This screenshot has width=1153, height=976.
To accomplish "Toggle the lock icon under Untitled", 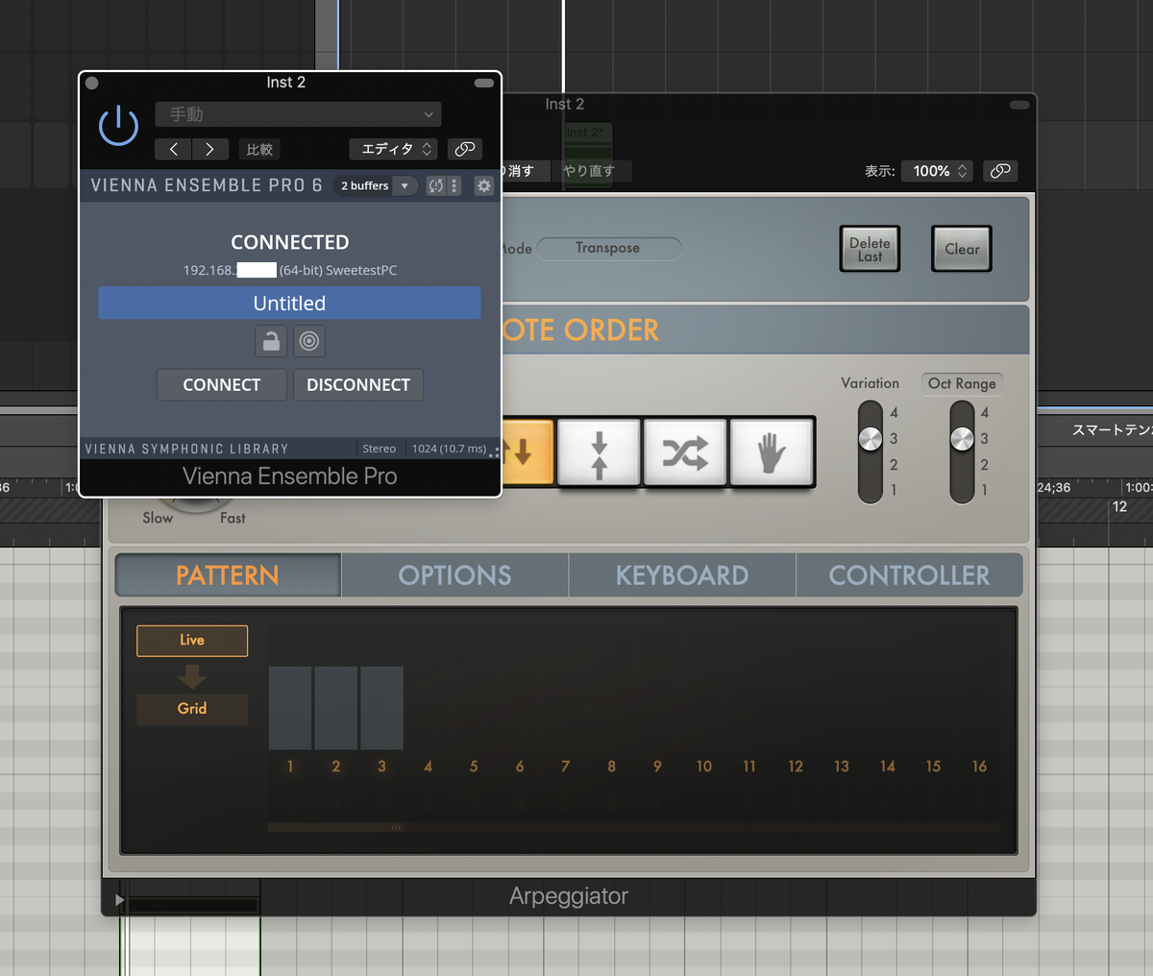I will 271,341.
